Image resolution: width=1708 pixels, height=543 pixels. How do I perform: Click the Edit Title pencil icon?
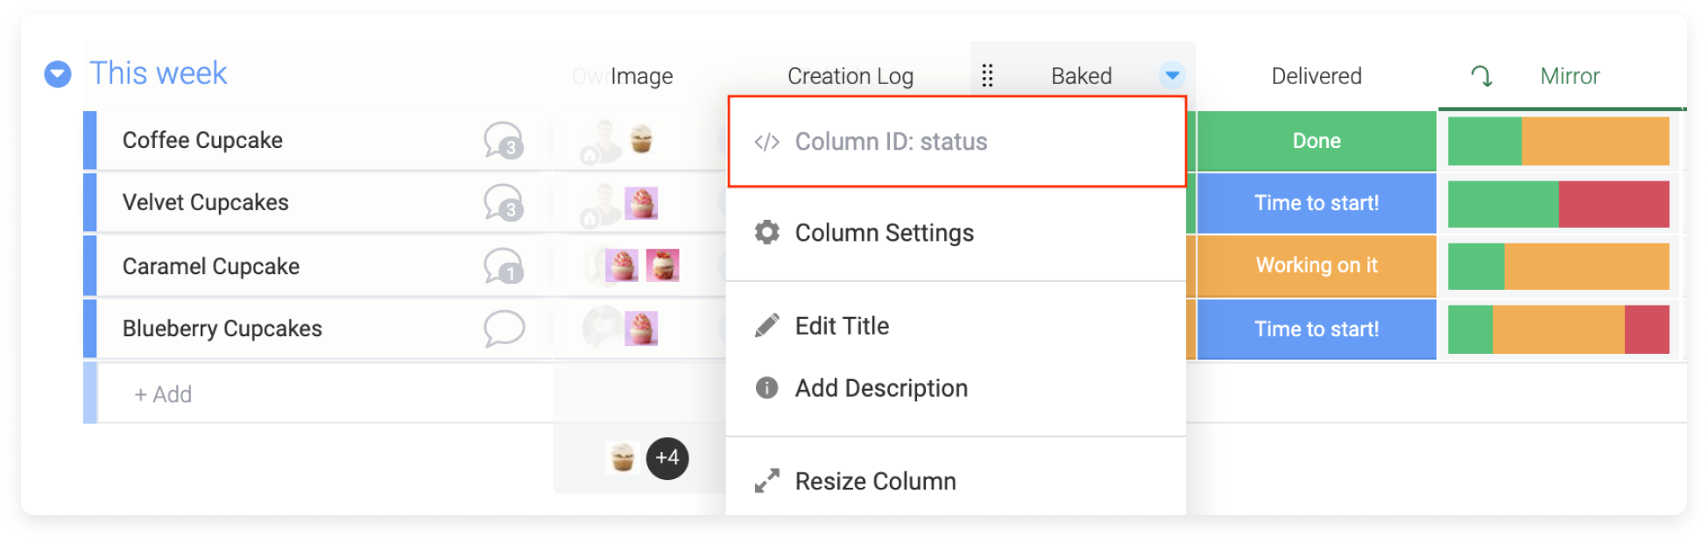point(766,326)
